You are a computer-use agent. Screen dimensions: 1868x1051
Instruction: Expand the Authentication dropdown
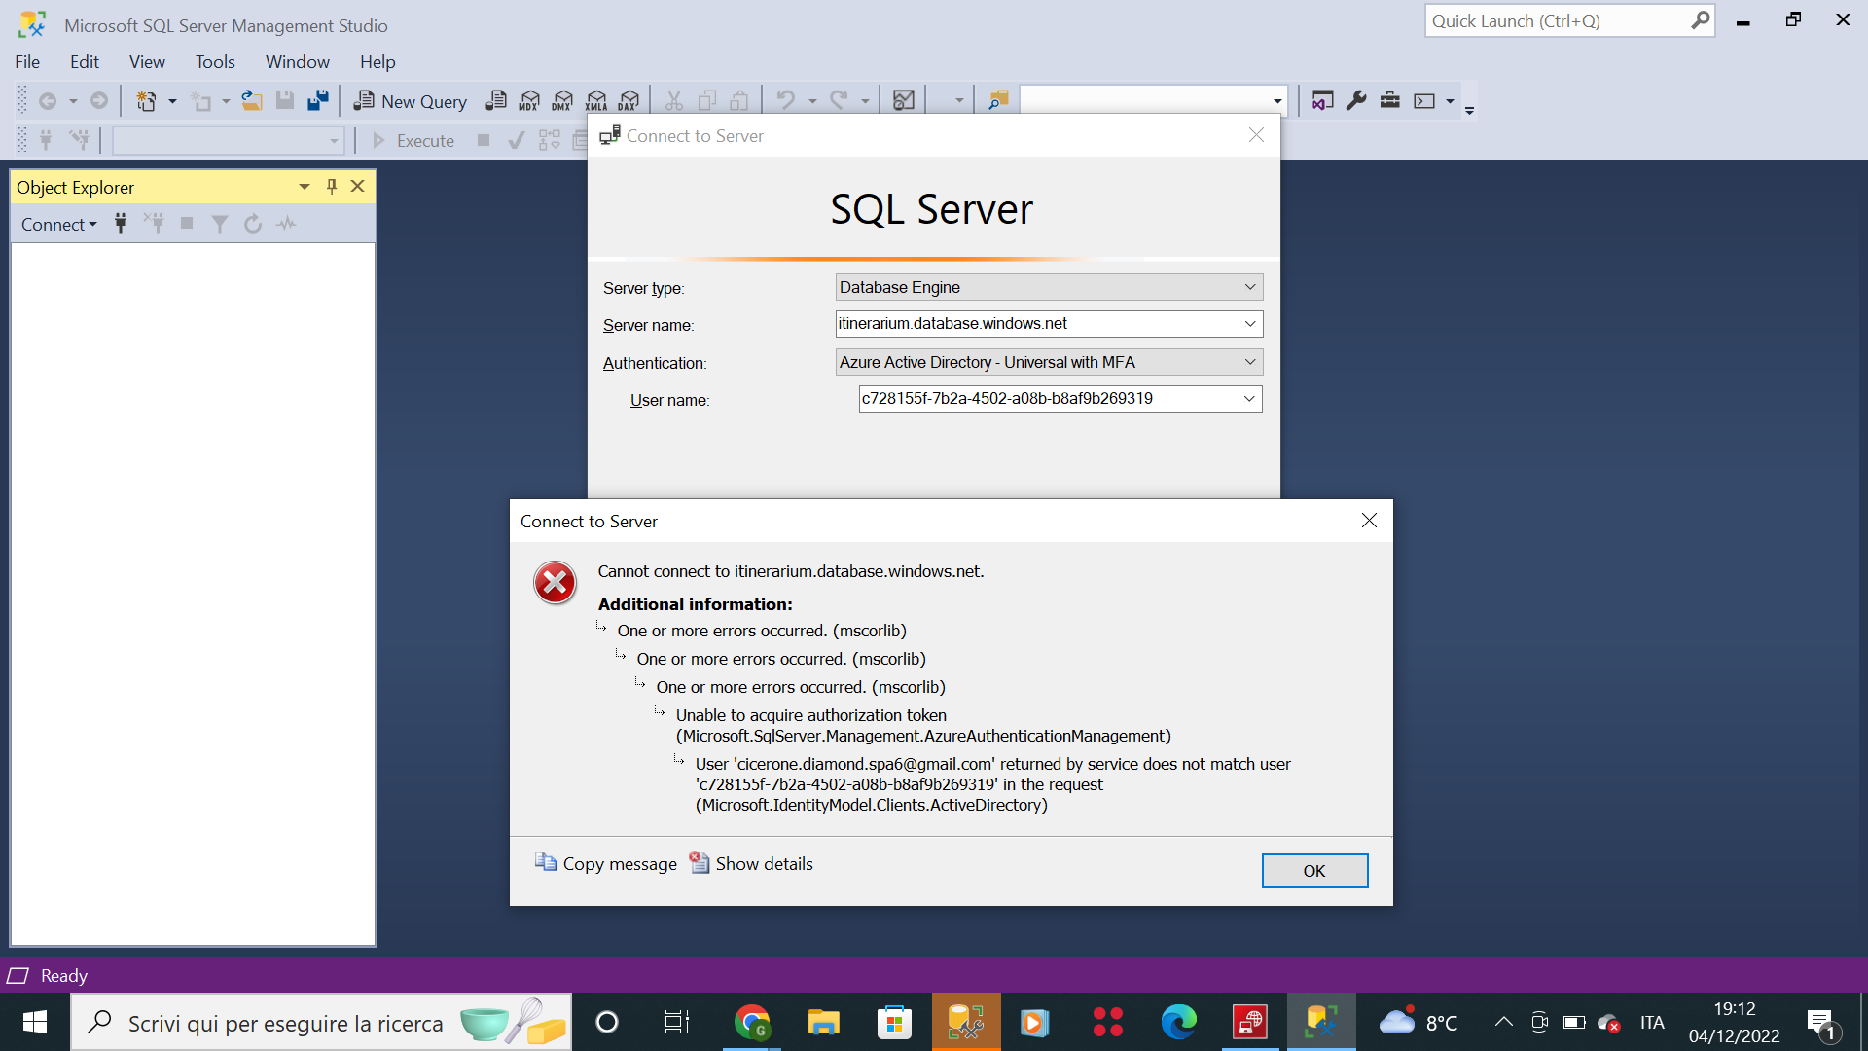[1250, 362]
